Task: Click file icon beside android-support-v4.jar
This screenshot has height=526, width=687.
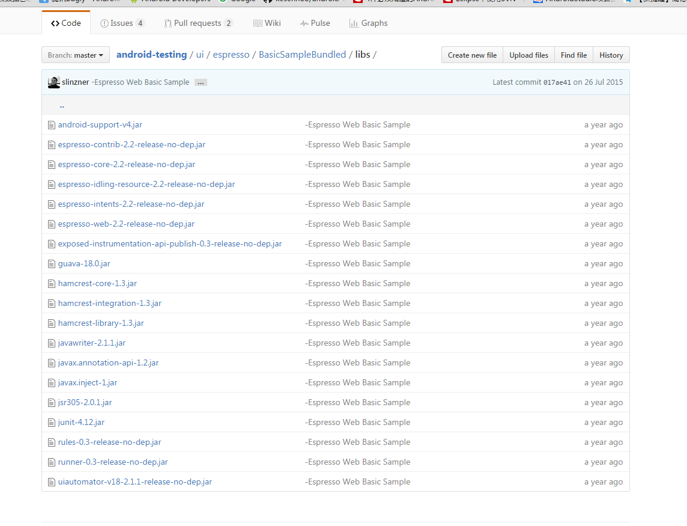Action: tap(52, 125)
